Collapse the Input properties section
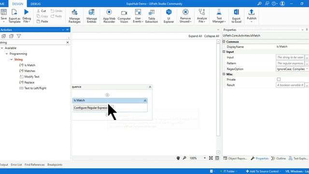 pyautogui.click(x=224, y=52)
